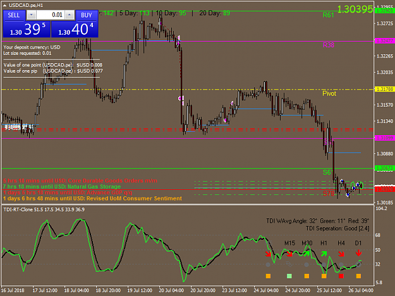This screenshot has width=395, height=296.
Task: Select the TDI-RT-Clone indicator label
Action: [x=44, y=210]
